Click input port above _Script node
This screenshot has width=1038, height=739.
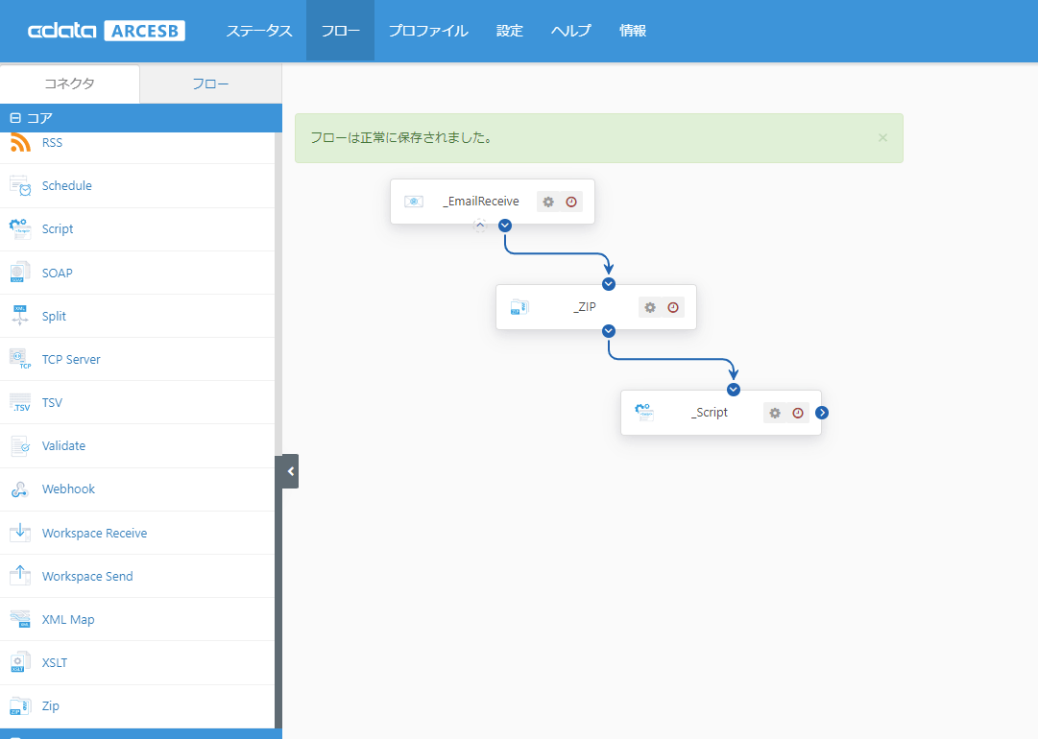click(734, 390)
